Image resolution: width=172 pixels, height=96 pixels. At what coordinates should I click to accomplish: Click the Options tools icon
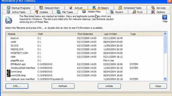pyautogui.click(x=153, y=12)
